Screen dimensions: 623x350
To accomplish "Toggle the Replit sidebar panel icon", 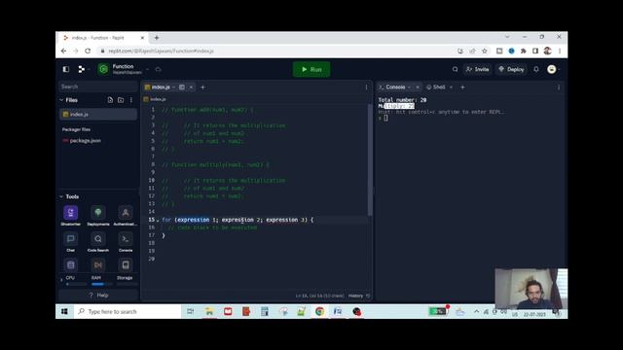I will point(66,69).
